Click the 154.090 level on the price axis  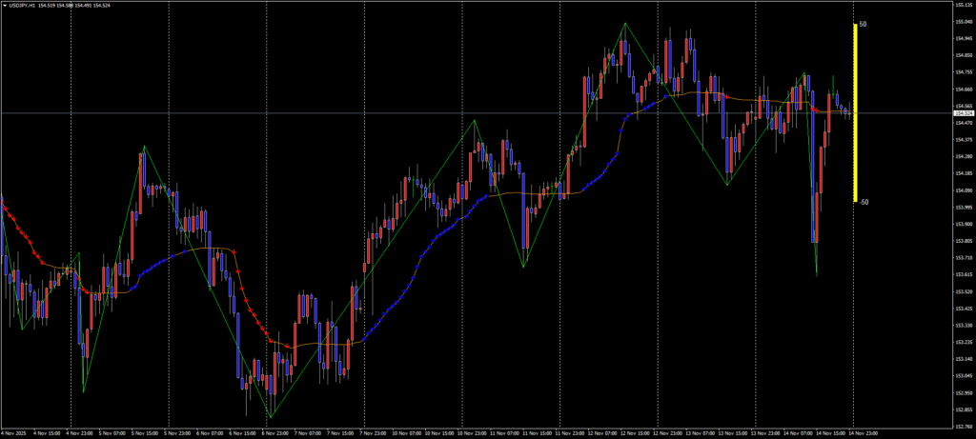(x=963, y=190)
